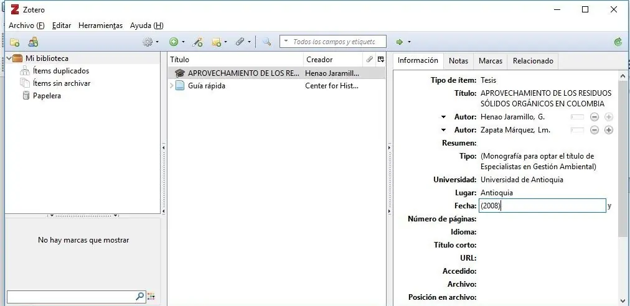This screenshot has width=630, height=306.
Task: Click the splitter grippy beside the collections pane
Action: (164, 179)
